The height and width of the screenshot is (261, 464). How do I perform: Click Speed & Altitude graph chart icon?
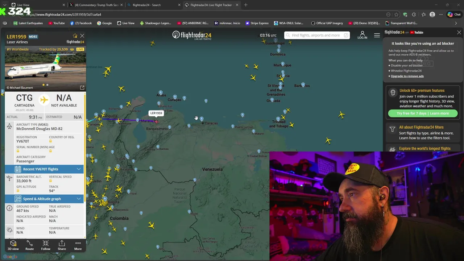[x=18, y=199]
